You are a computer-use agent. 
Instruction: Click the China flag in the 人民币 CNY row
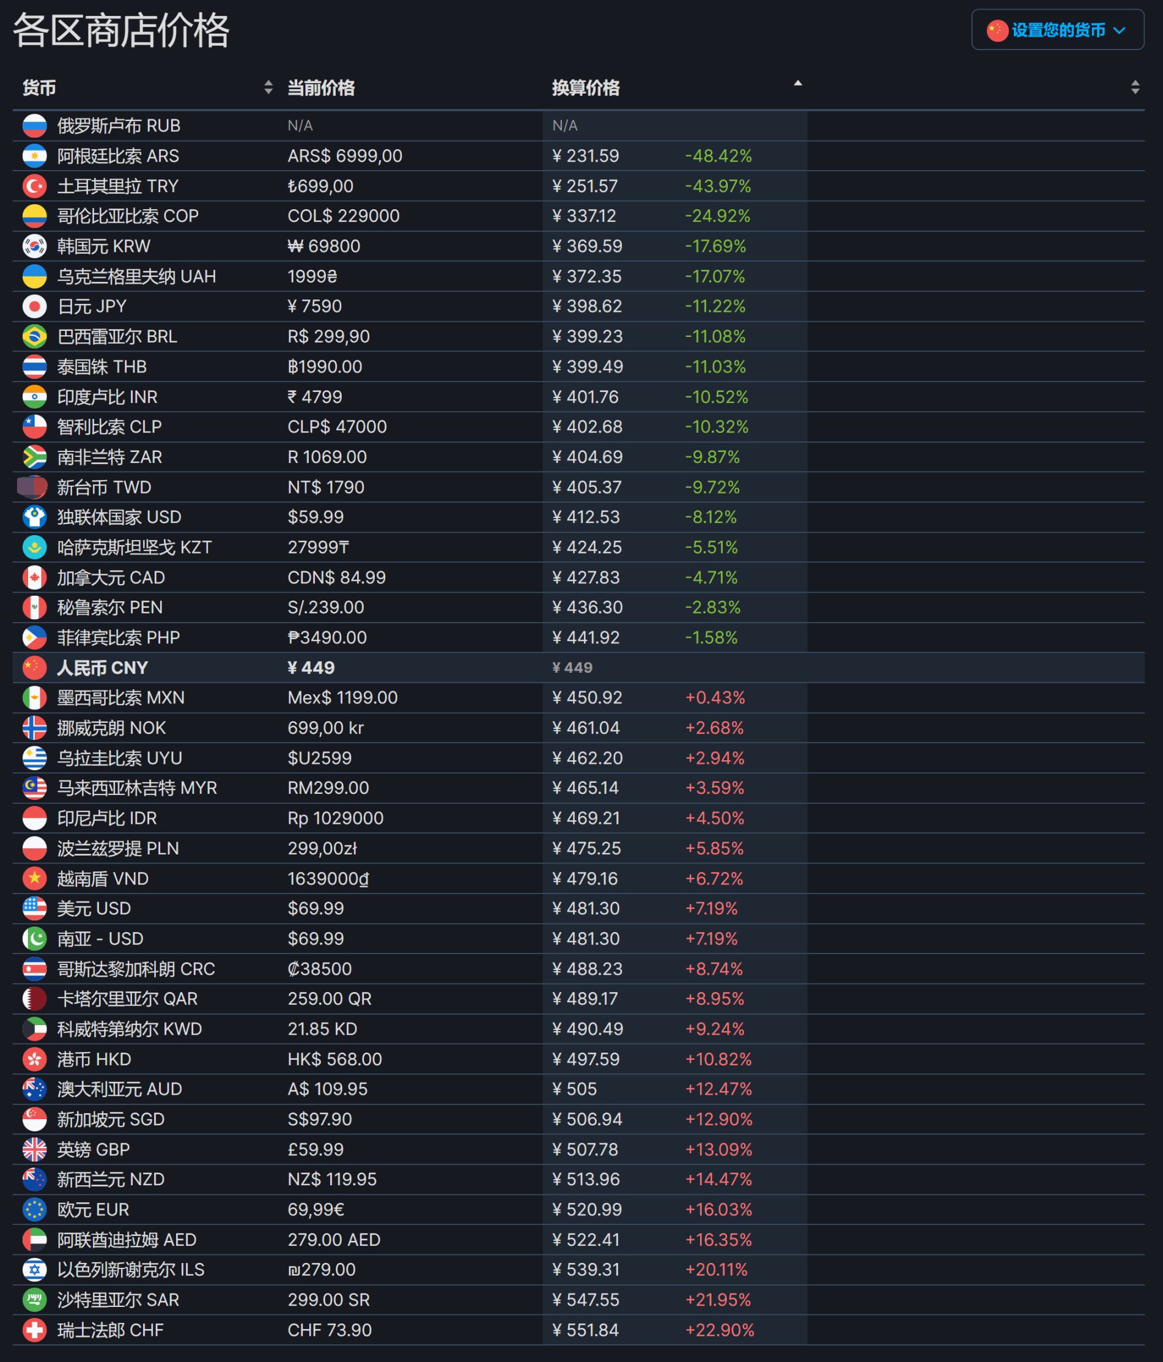tap(34, 668)
